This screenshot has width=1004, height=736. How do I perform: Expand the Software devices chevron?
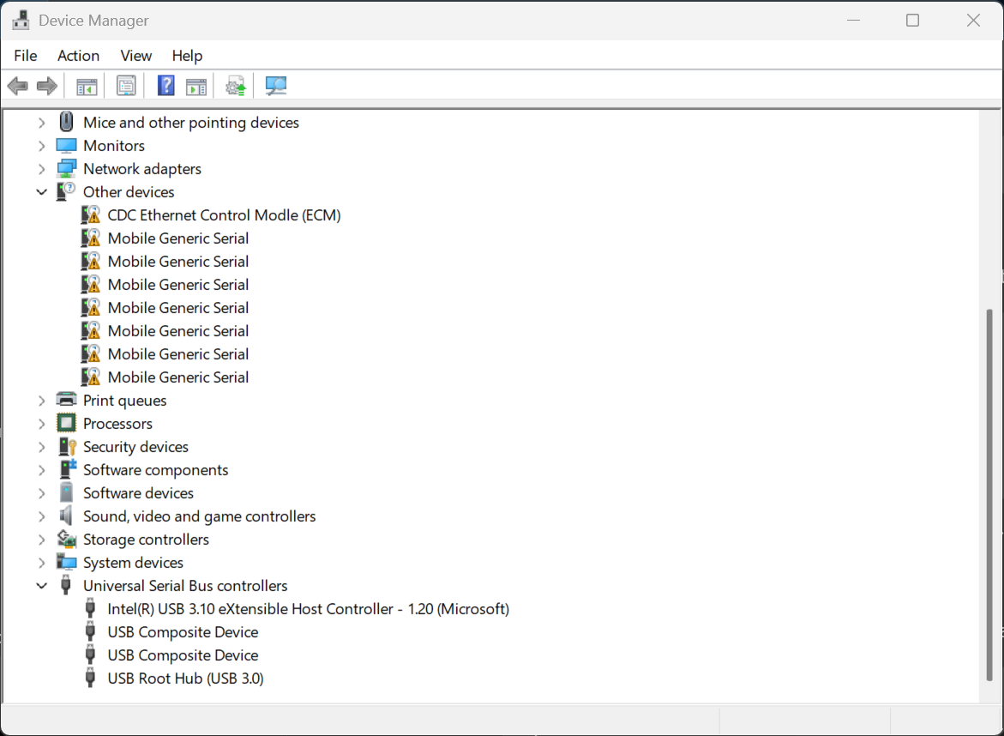pyautogui.click(x=42, y=494)
